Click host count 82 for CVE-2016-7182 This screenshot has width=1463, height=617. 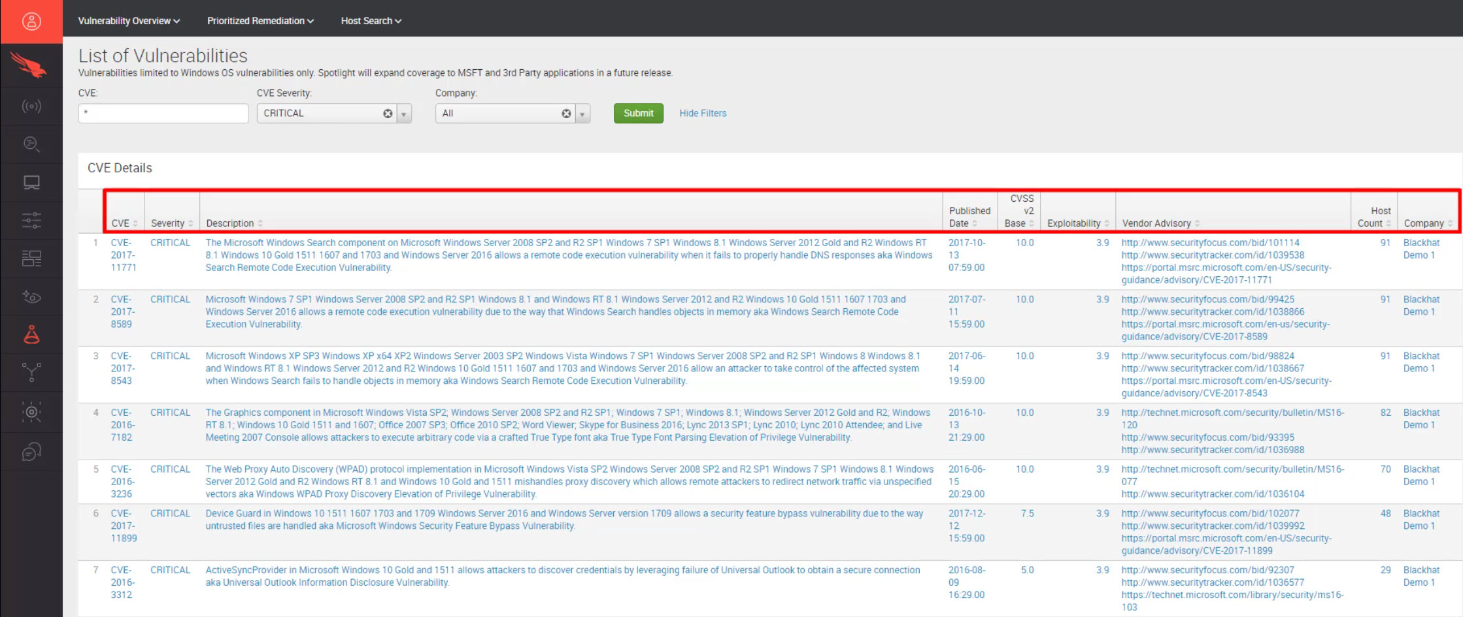coord(1385,413)
